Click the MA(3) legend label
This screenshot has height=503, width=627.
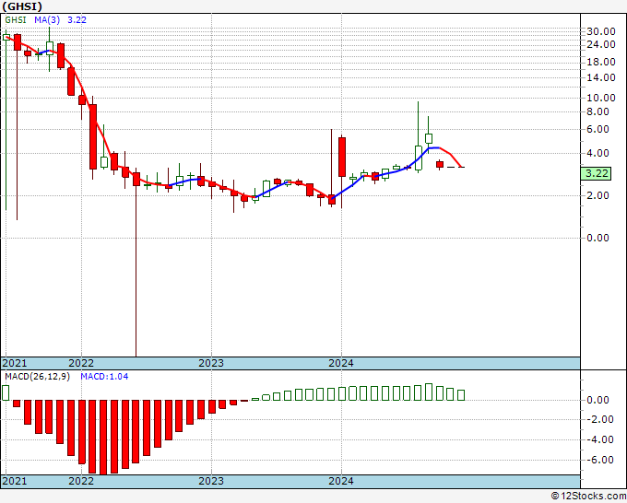[x=47, y=20]
